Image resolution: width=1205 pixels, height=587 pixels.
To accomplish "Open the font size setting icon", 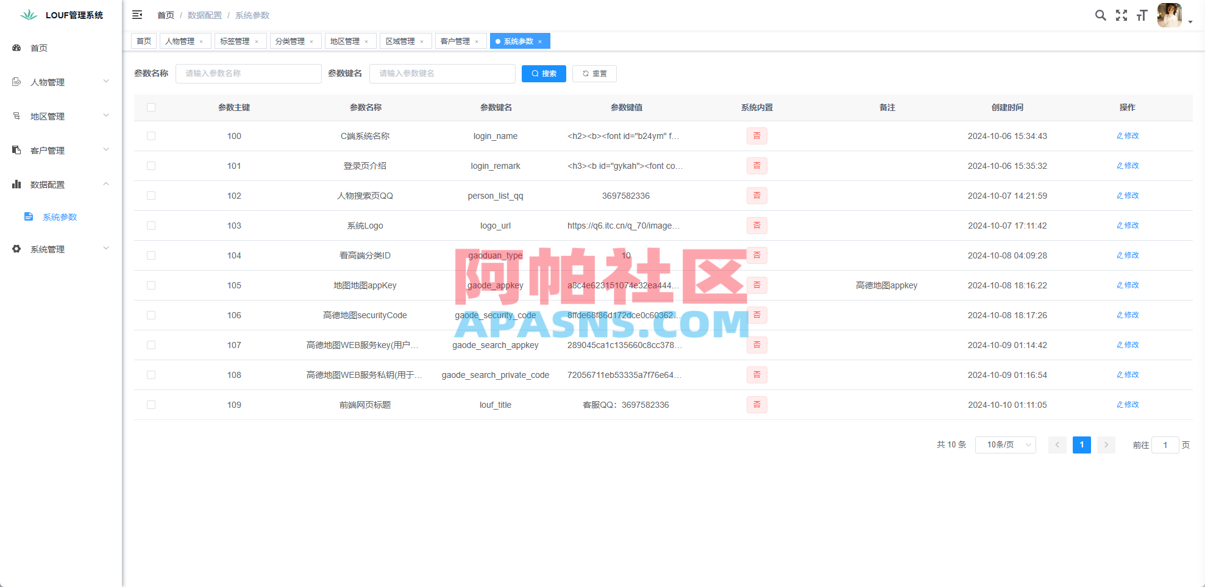I will [x=1142, y=15].
